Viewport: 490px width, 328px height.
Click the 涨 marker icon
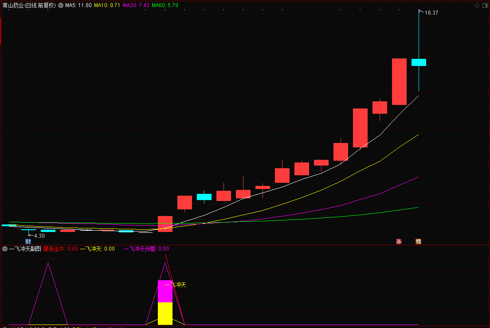[399, 241]
